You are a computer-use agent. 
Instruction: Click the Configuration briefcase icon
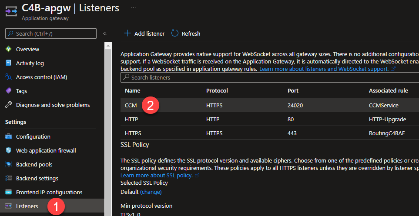click(x=9, y=136)
